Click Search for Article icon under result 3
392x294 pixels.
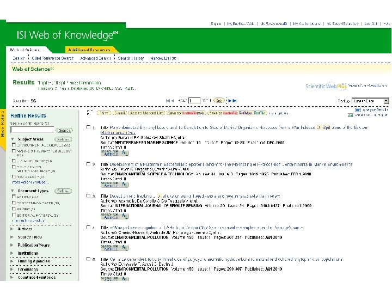click(115, 216)
